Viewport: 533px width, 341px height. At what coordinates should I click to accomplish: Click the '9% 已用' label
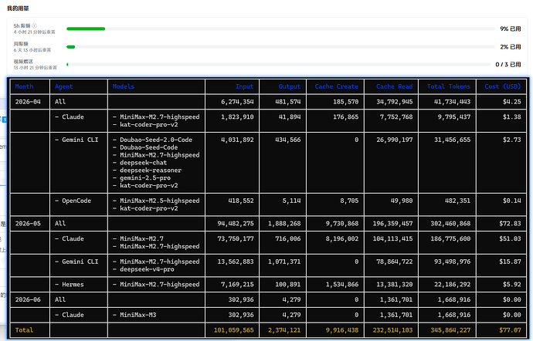(x=511, y=29)
